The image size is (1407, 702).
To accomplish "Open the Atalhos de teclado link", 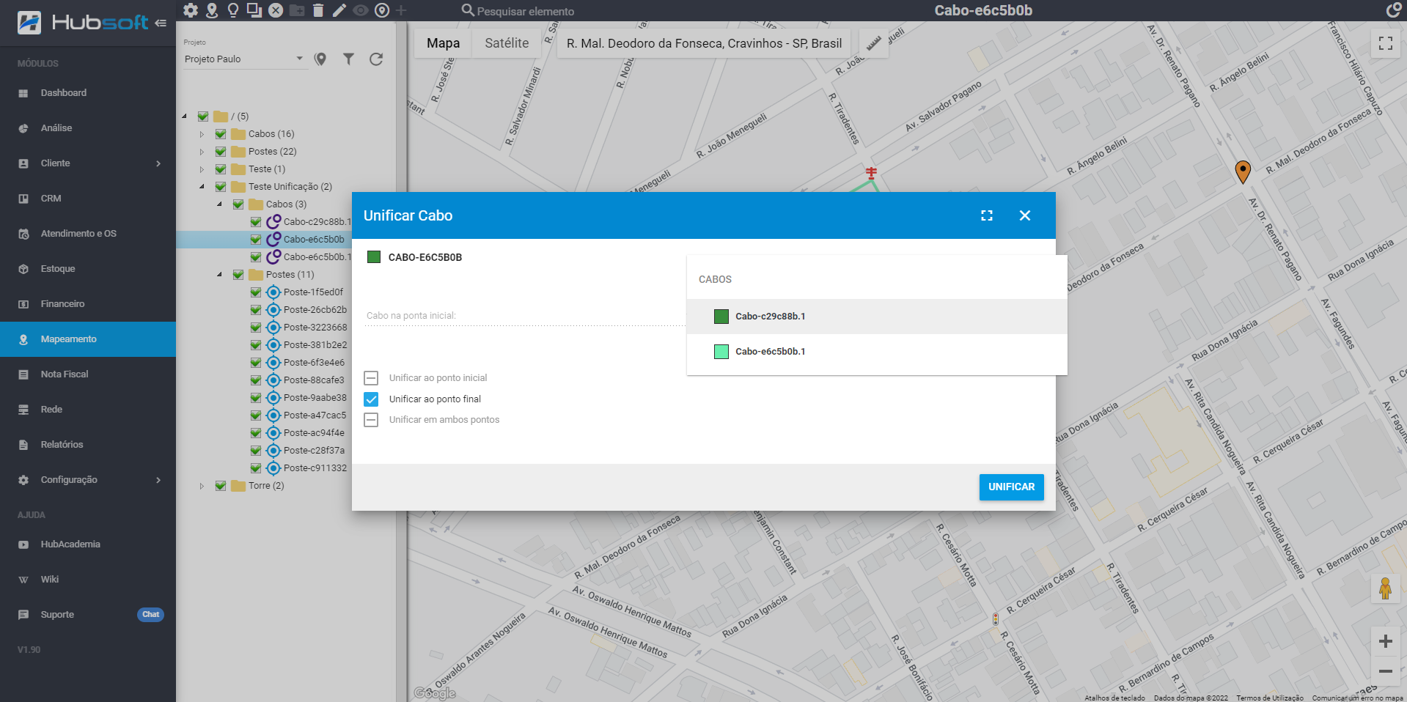I will 1114,698.
